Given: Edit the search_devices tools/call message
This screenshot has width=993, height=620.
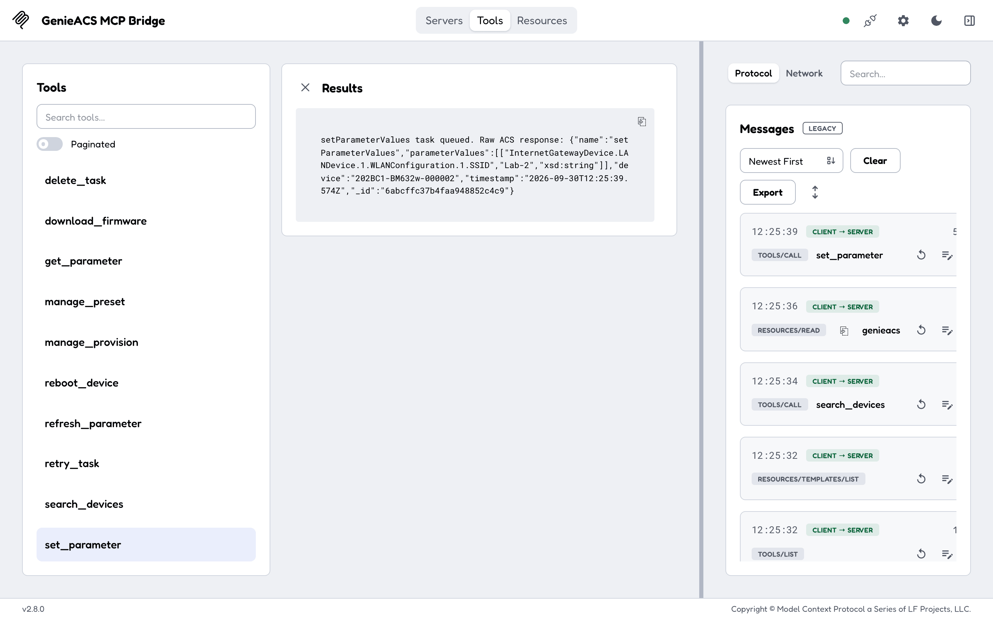Looking at the screenshot, I should [x=947, y=405].
